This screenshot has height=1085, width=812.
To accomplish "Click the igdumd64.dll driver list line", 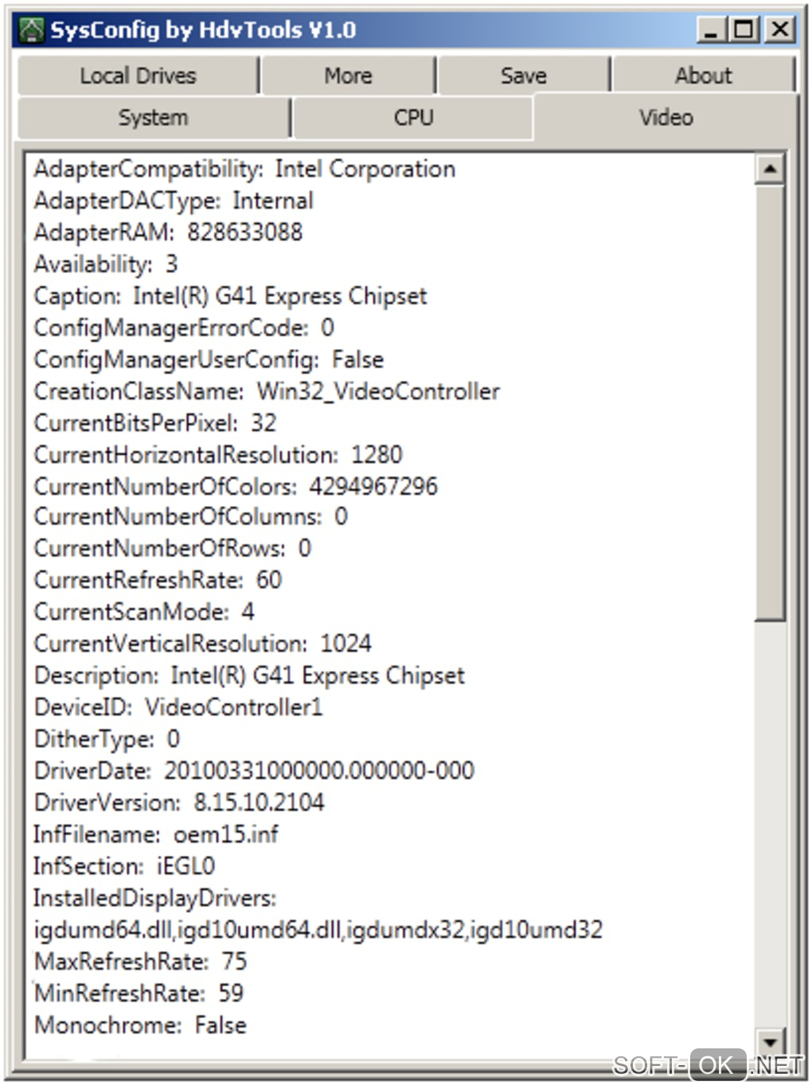I will pos(318,930).
